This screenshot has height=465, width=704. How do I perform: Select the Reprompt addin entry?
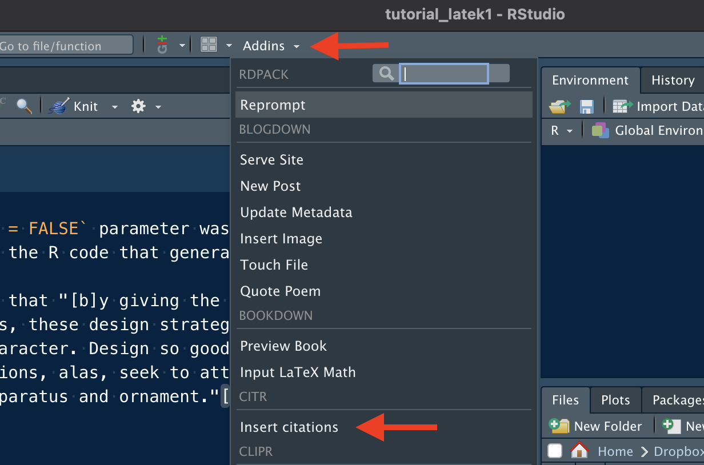pyautogui.click(x=273, y=105)
